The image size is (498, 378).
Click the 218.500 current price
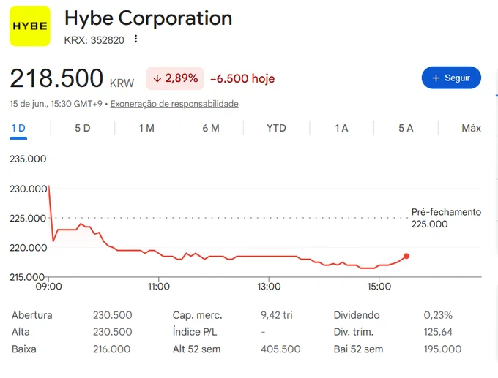coord(56,78)
